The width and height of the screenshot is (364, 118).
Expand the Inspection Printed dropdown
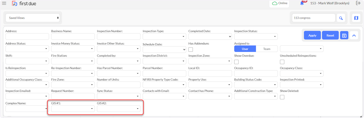[x=302, y=85]
